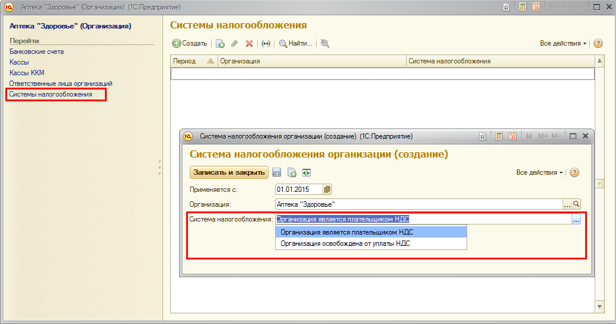
Task: Click the pencil edit icon in the list toolbar
Action: [235, 43]
